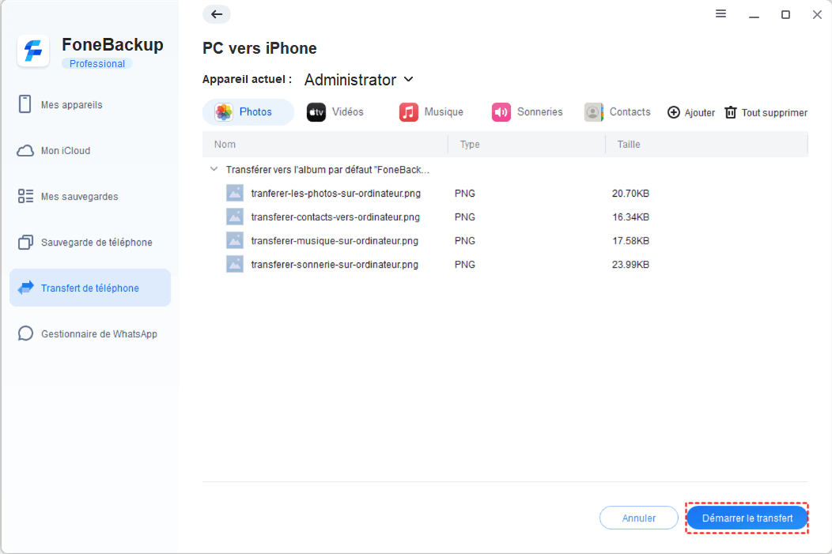Switch to the Photos tab
This screenshot has height=554, width=832.
click(x=248, y=112)
